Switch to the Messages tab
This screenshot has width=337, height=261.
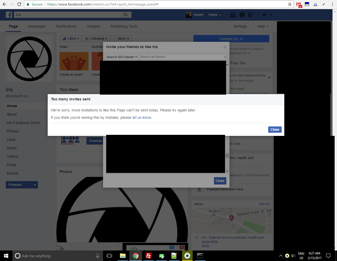[x=37, y=26]
